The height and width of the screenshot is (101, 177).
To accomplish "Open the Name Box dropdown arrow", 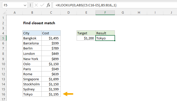I will (25, 5).
